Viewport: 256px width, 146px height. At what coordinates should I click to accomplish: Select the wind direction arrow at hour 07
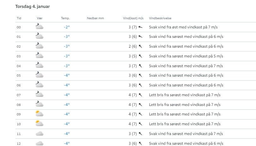pos(140,95)
